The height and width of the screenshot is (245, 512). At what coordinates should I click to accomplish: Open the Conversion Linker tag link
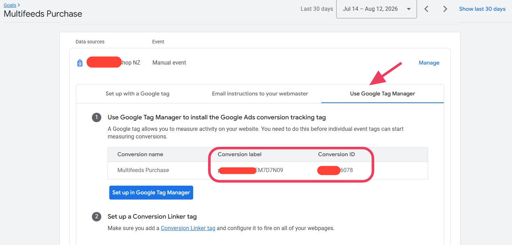[188, 228]
